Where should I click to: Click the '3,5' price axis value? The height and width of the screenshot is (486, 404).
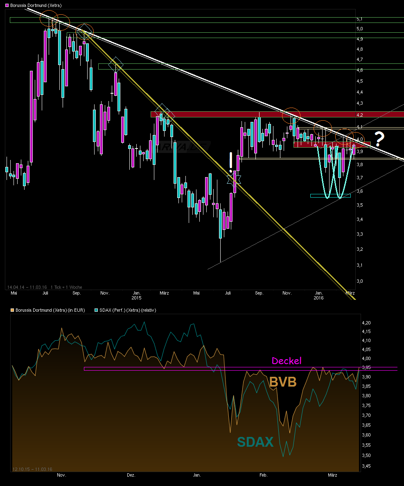360,205
